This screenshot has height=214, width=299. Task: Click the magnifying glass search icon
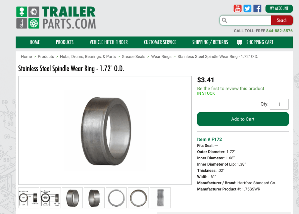click(x=224, y=20)
